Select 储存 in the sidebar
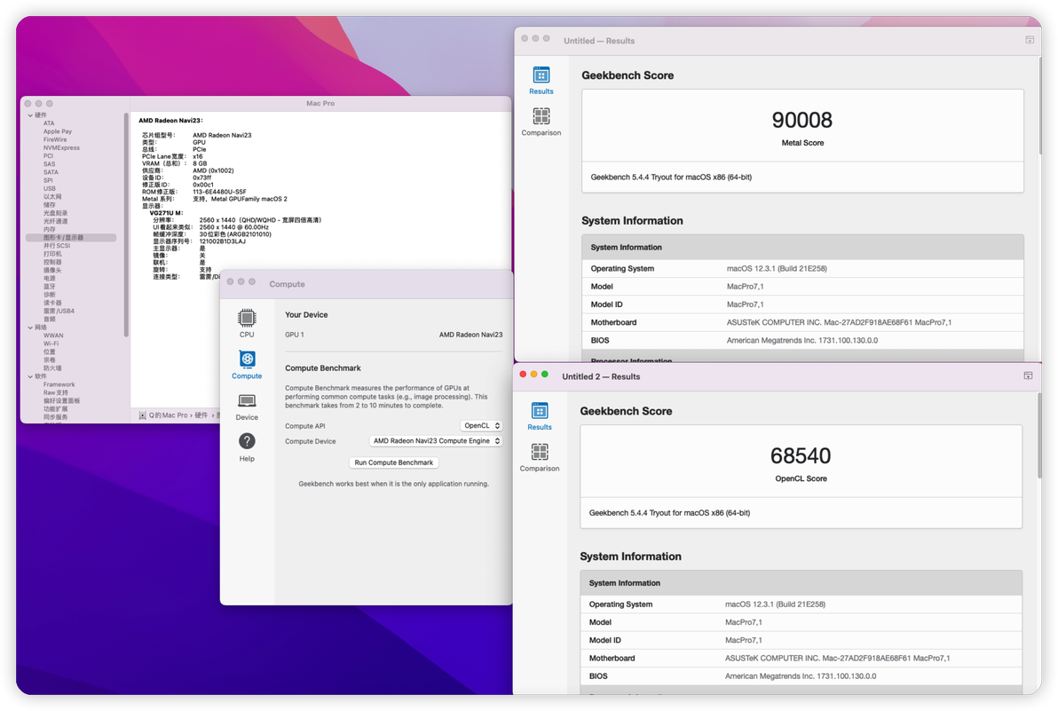 click(49, 205)
